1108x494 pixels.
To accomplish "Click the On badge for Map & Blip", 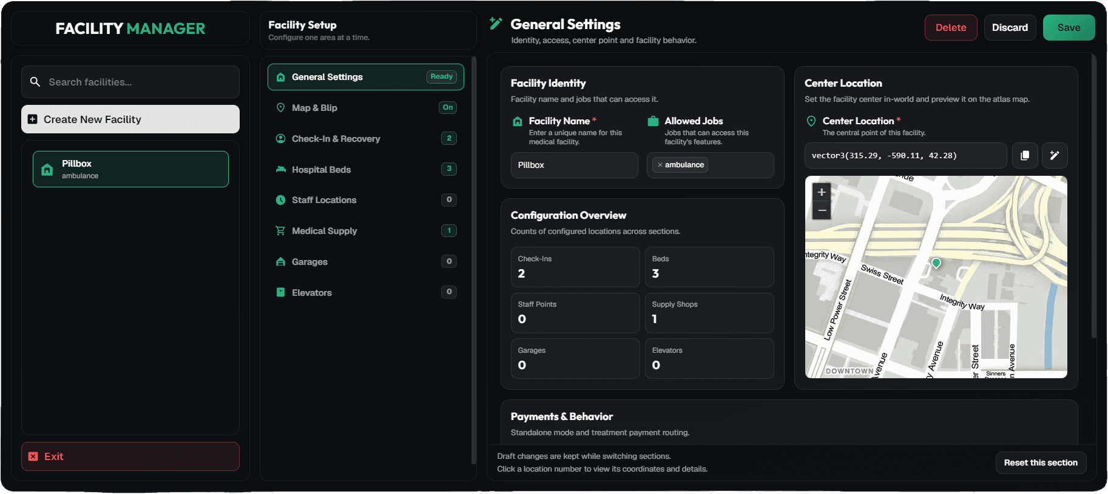I will [x=448, y=107].
